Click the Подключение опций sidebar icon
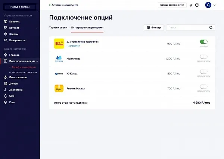This screenshot has width=224, height=159. coord(6,61)
